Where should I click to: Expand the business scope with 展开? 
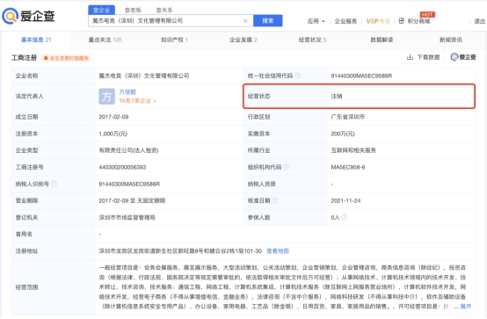[x=466, y=307]
